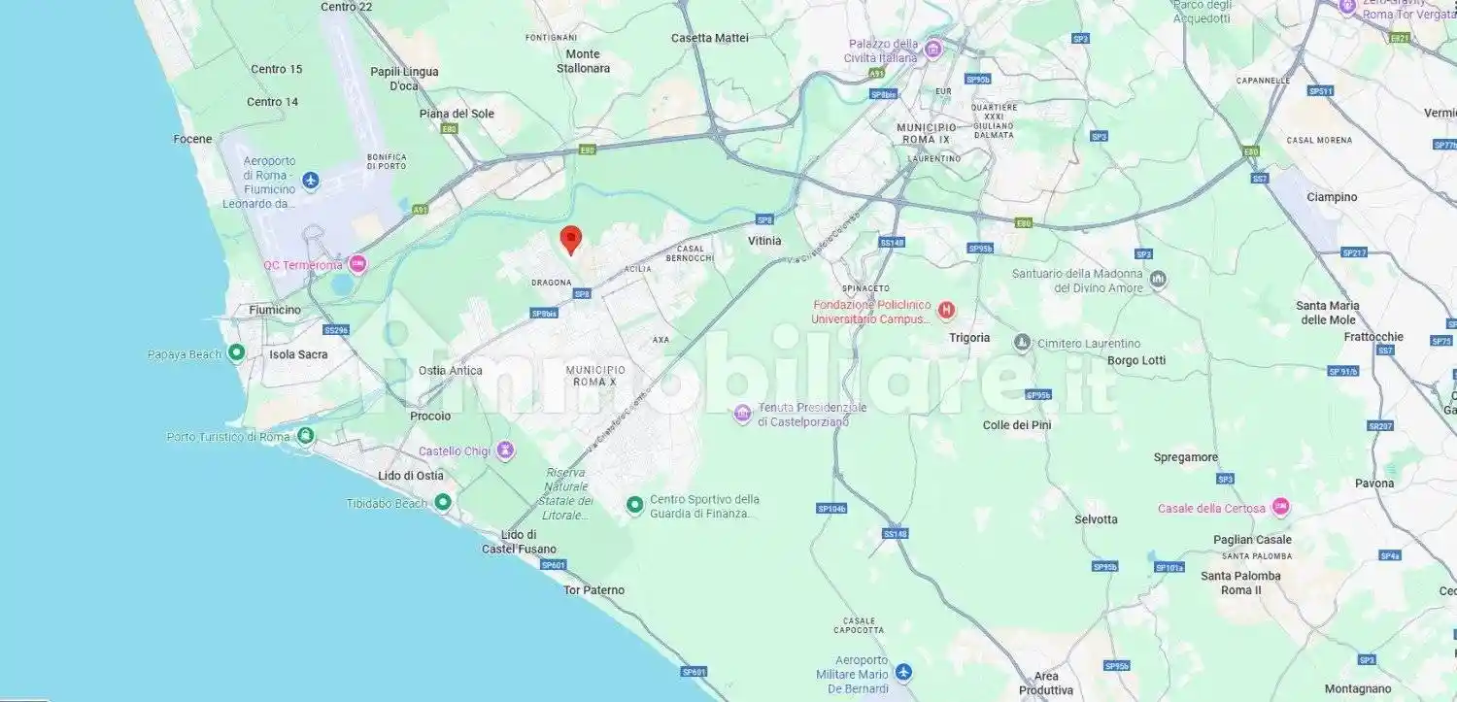
Task: Click the Lido di Ostia place label
Action: click(411, 476)
